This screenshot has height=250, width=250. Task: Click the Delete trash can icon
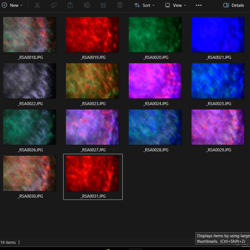(120, 5)
